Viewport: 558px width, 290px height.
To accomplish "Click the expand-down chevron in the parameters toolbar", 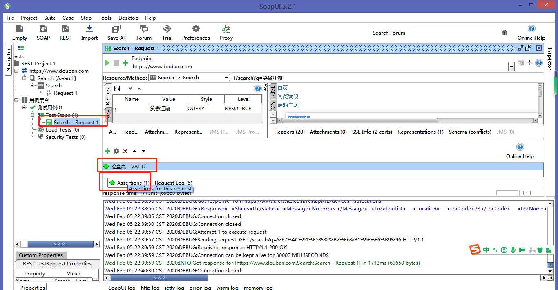I will pyautogui.click(x=130, y=89).
